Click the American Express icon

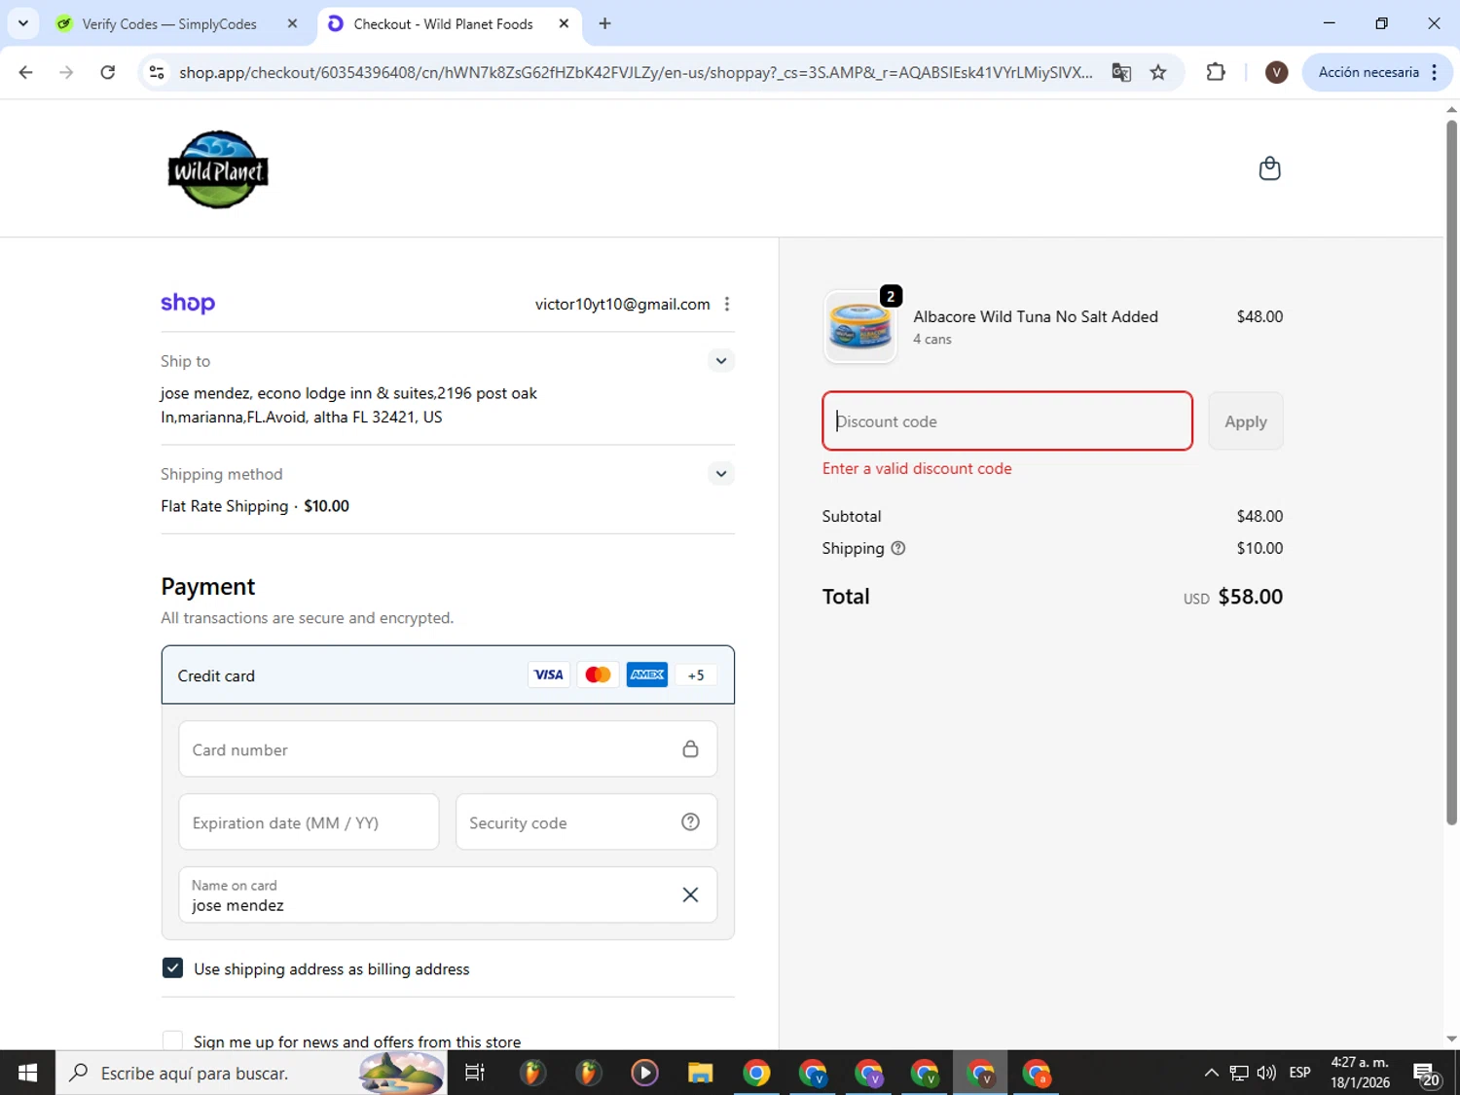pyautogui.click(x=647, y=675)
